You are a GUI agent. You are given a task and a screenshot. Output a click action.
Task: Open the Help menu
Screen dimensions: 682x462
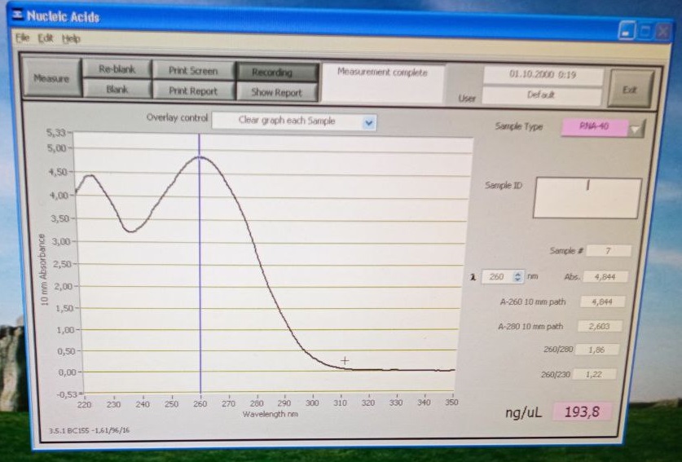click(72, 38)
